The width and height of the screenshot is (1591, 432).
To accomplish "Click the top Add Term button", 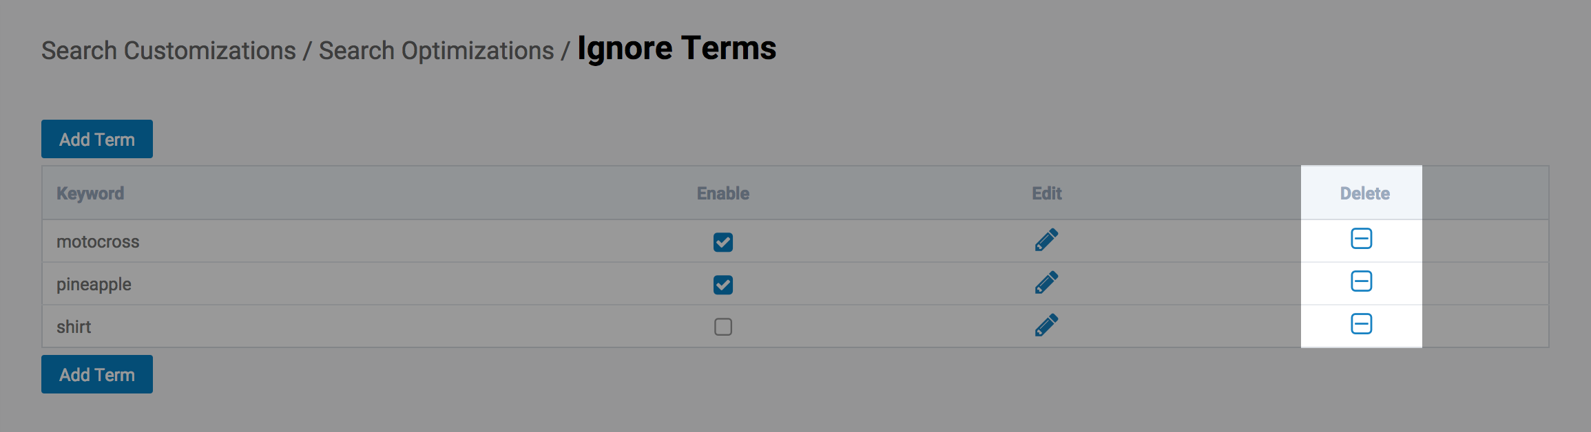I will pos(97,140).
